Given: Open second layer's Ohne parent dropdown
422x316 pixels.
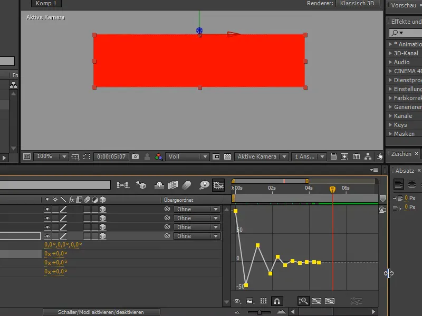Looking at the screenshot, I should (197, 218).
